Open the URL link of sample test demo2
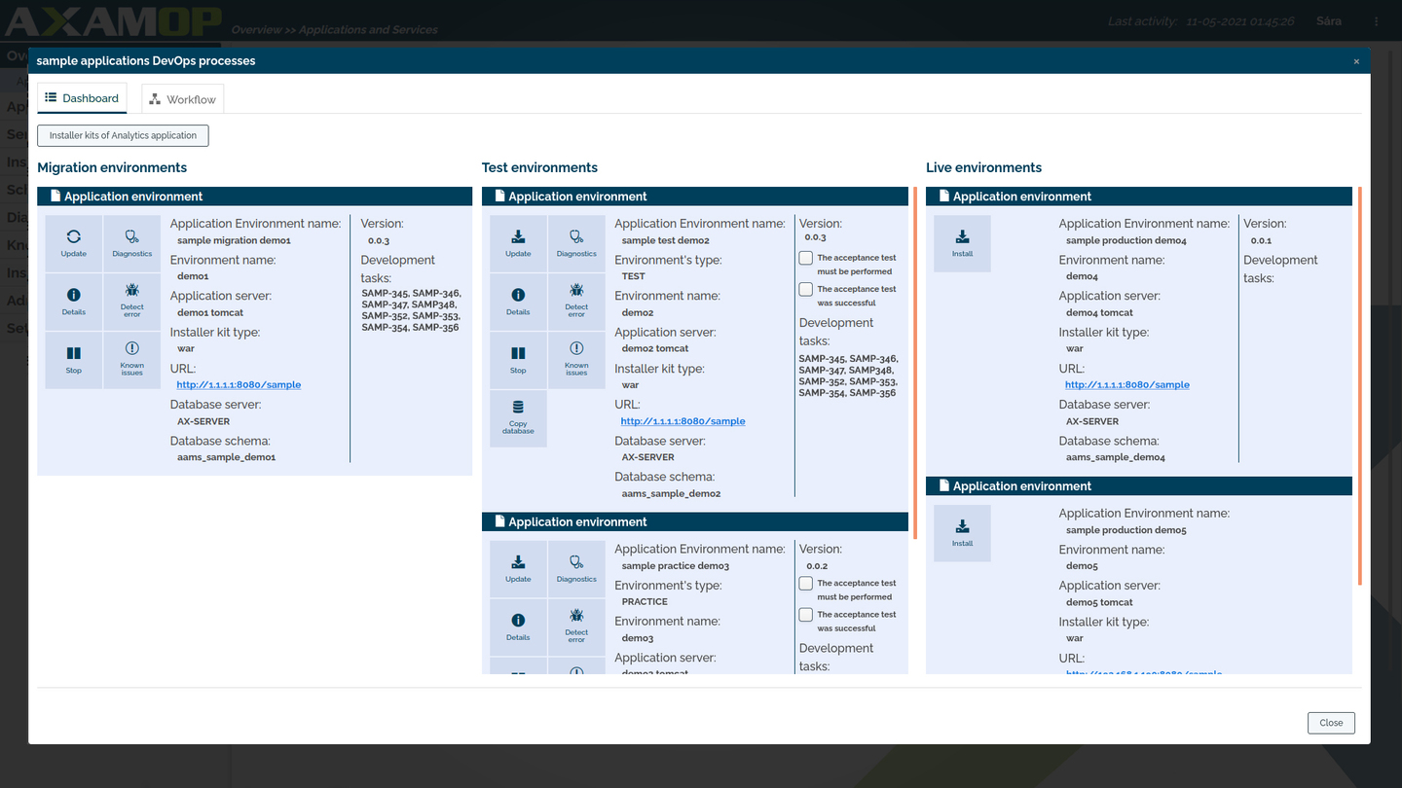Screen dimensions: 1402x788 click(x=683, y=421)
